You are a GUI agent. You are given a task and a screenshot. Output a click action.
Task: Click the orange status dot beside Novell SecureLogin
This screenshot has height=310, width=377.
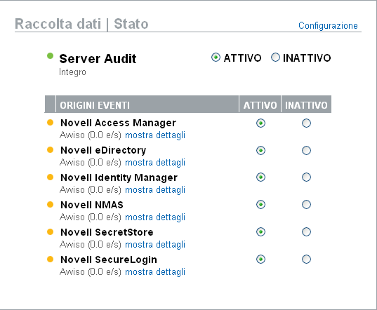50,260
